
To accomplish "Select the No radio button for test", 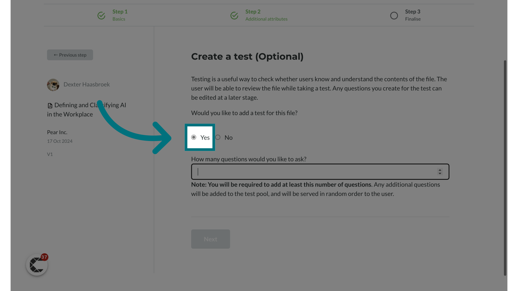I will tap(217, 137).
